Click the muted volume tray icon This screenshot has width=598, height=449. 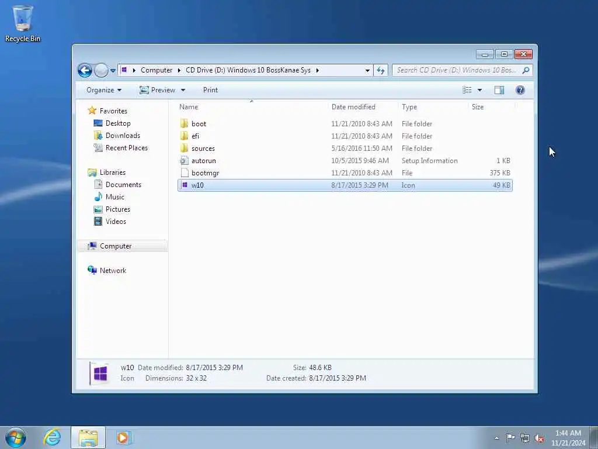tap(539, 438)
